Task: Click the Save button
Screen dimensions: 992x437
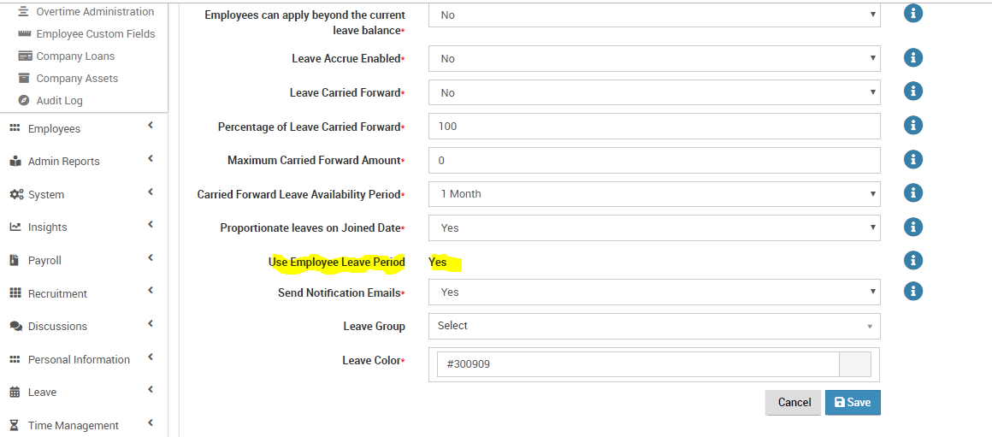Action: [853, 402]
